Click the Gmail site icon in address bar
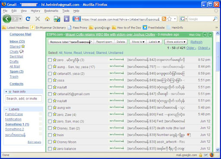The height and width of the screenshot is (159, 221). [77, 19]
